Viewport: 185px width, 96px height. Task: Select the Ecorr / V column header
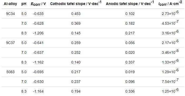point(38,4)
